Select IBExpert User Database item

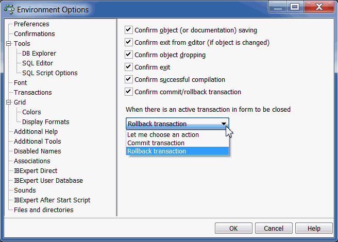pyautogui.click(x=48, y=181)
